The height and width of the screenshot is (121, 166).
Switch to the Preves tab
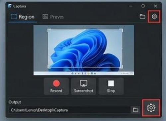pos(53,17)
